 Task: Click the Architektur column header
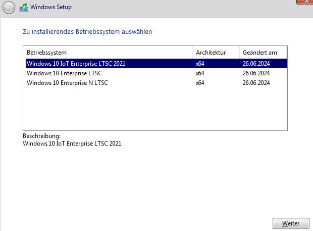click(216, 53)
